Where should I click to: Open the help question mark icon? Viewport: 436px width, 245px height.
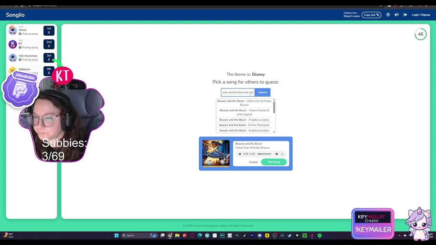(388, 15)
